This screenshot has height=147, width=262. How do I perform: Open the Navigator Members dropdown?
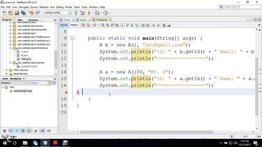(14, 83)
